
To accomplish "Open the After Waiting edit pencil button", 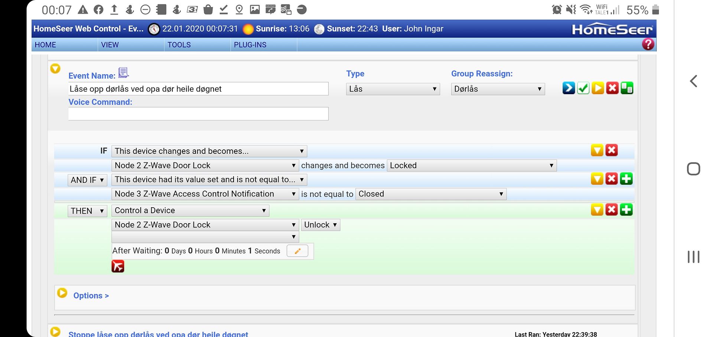I will (x=297, y=251).
